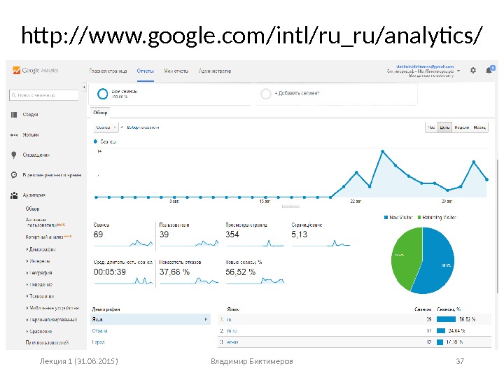
Task: Click the blue Все сеансы segment circle
Action: (x=102, y=94)
